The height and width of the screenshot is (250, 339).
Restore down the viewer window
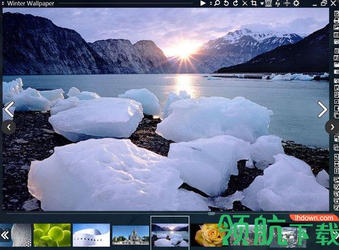point(324,3)
